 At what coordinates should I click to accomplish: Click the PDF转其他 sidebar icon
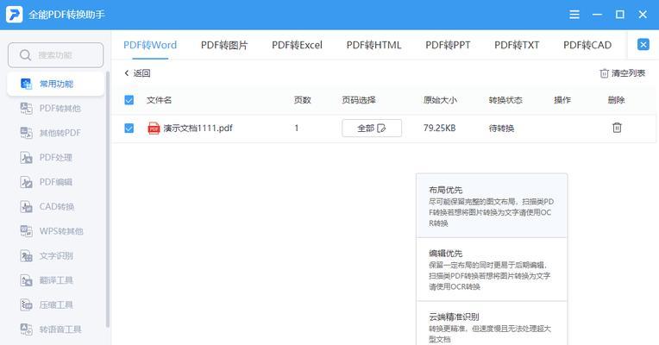[26, 109]
